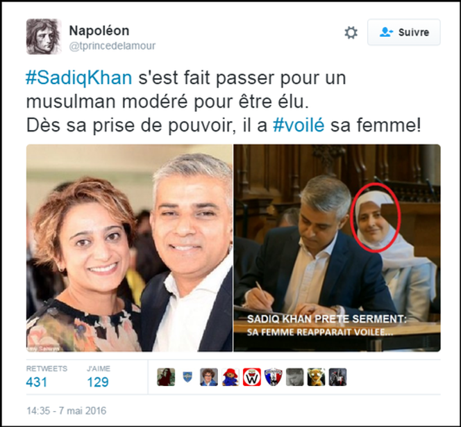Viewport: 461px width, 427px height.
Task: Open the red W logo avatar
Action: 252,377
